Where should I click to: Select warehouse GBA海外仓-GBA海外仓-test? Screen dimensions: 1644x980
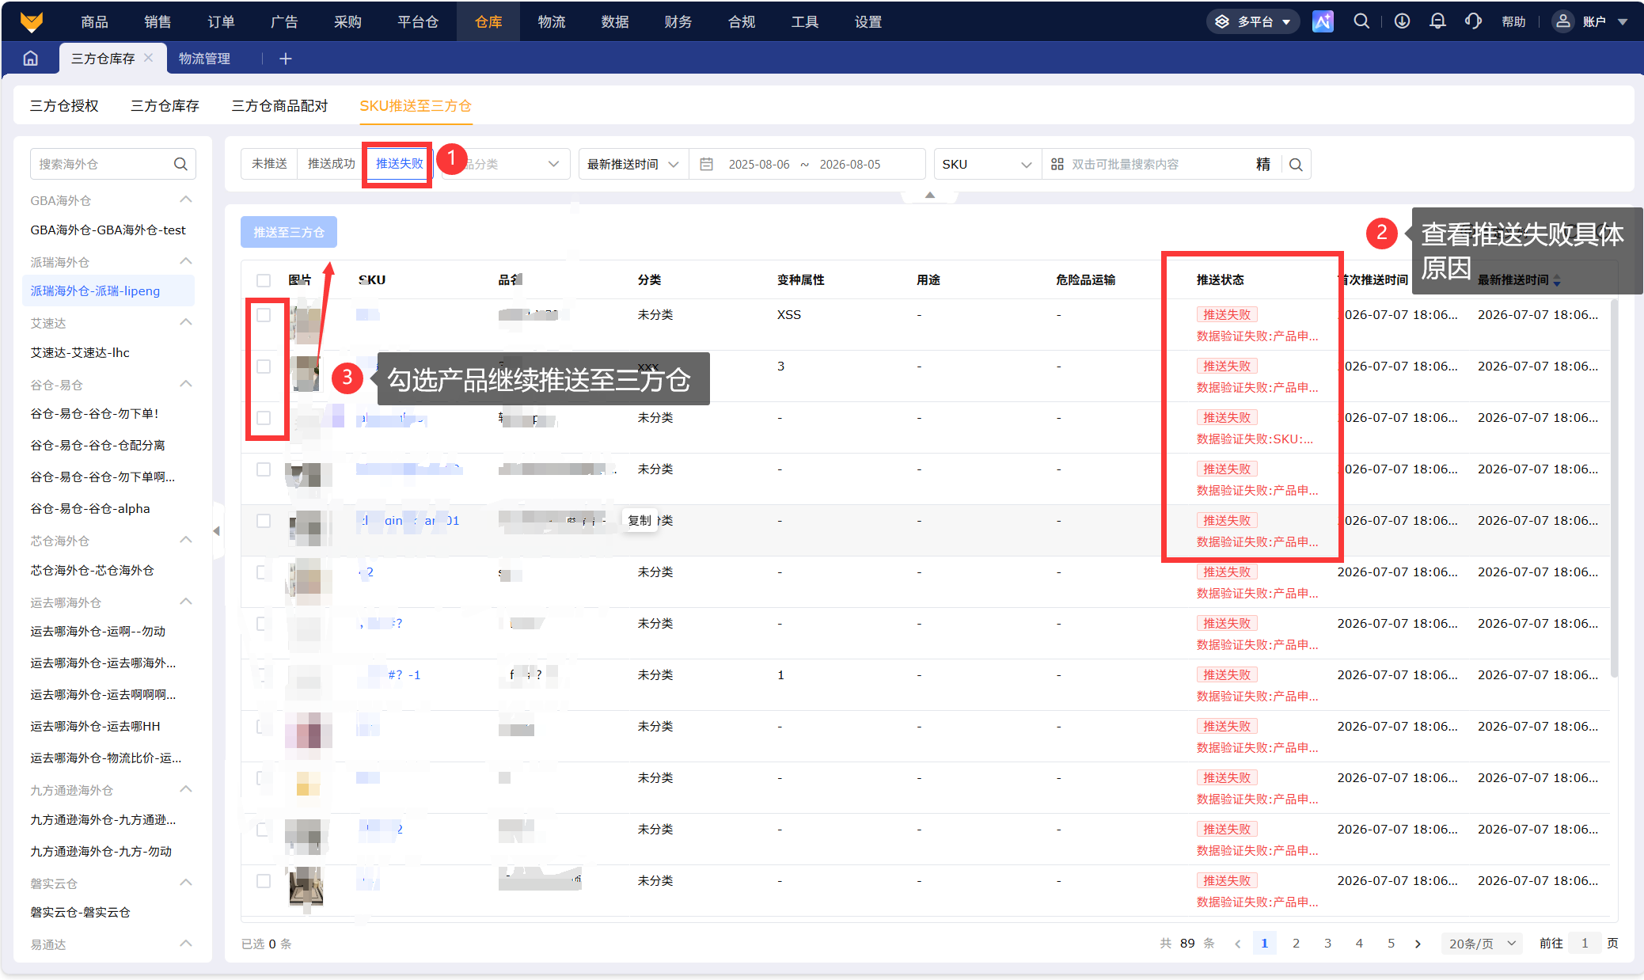click(108, 230)
